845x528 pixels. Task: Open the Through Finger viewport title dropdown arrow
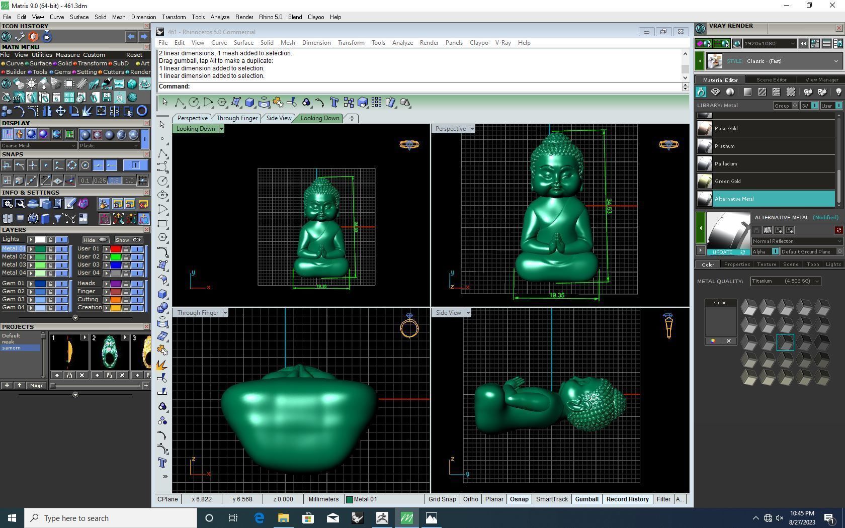coord(225,313)
